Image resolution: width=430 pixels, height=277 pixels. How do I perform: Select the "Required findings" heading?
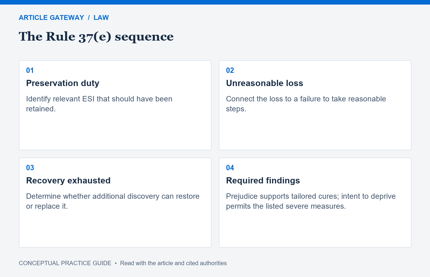[x=263, y=180]
